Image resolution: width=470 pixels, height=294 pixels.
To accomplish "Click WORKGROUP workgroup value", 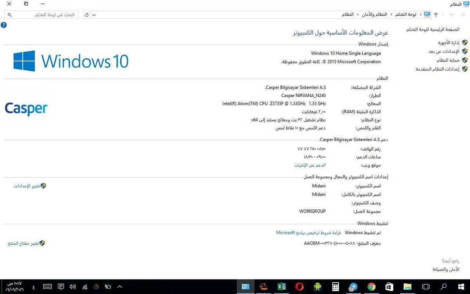I will coord(313,211).
